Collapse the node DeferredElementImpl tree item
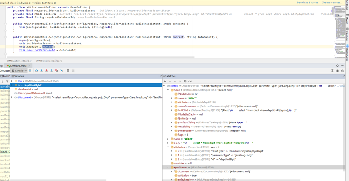The width and height of the screenshot is (349, 181). pos(168,90)
